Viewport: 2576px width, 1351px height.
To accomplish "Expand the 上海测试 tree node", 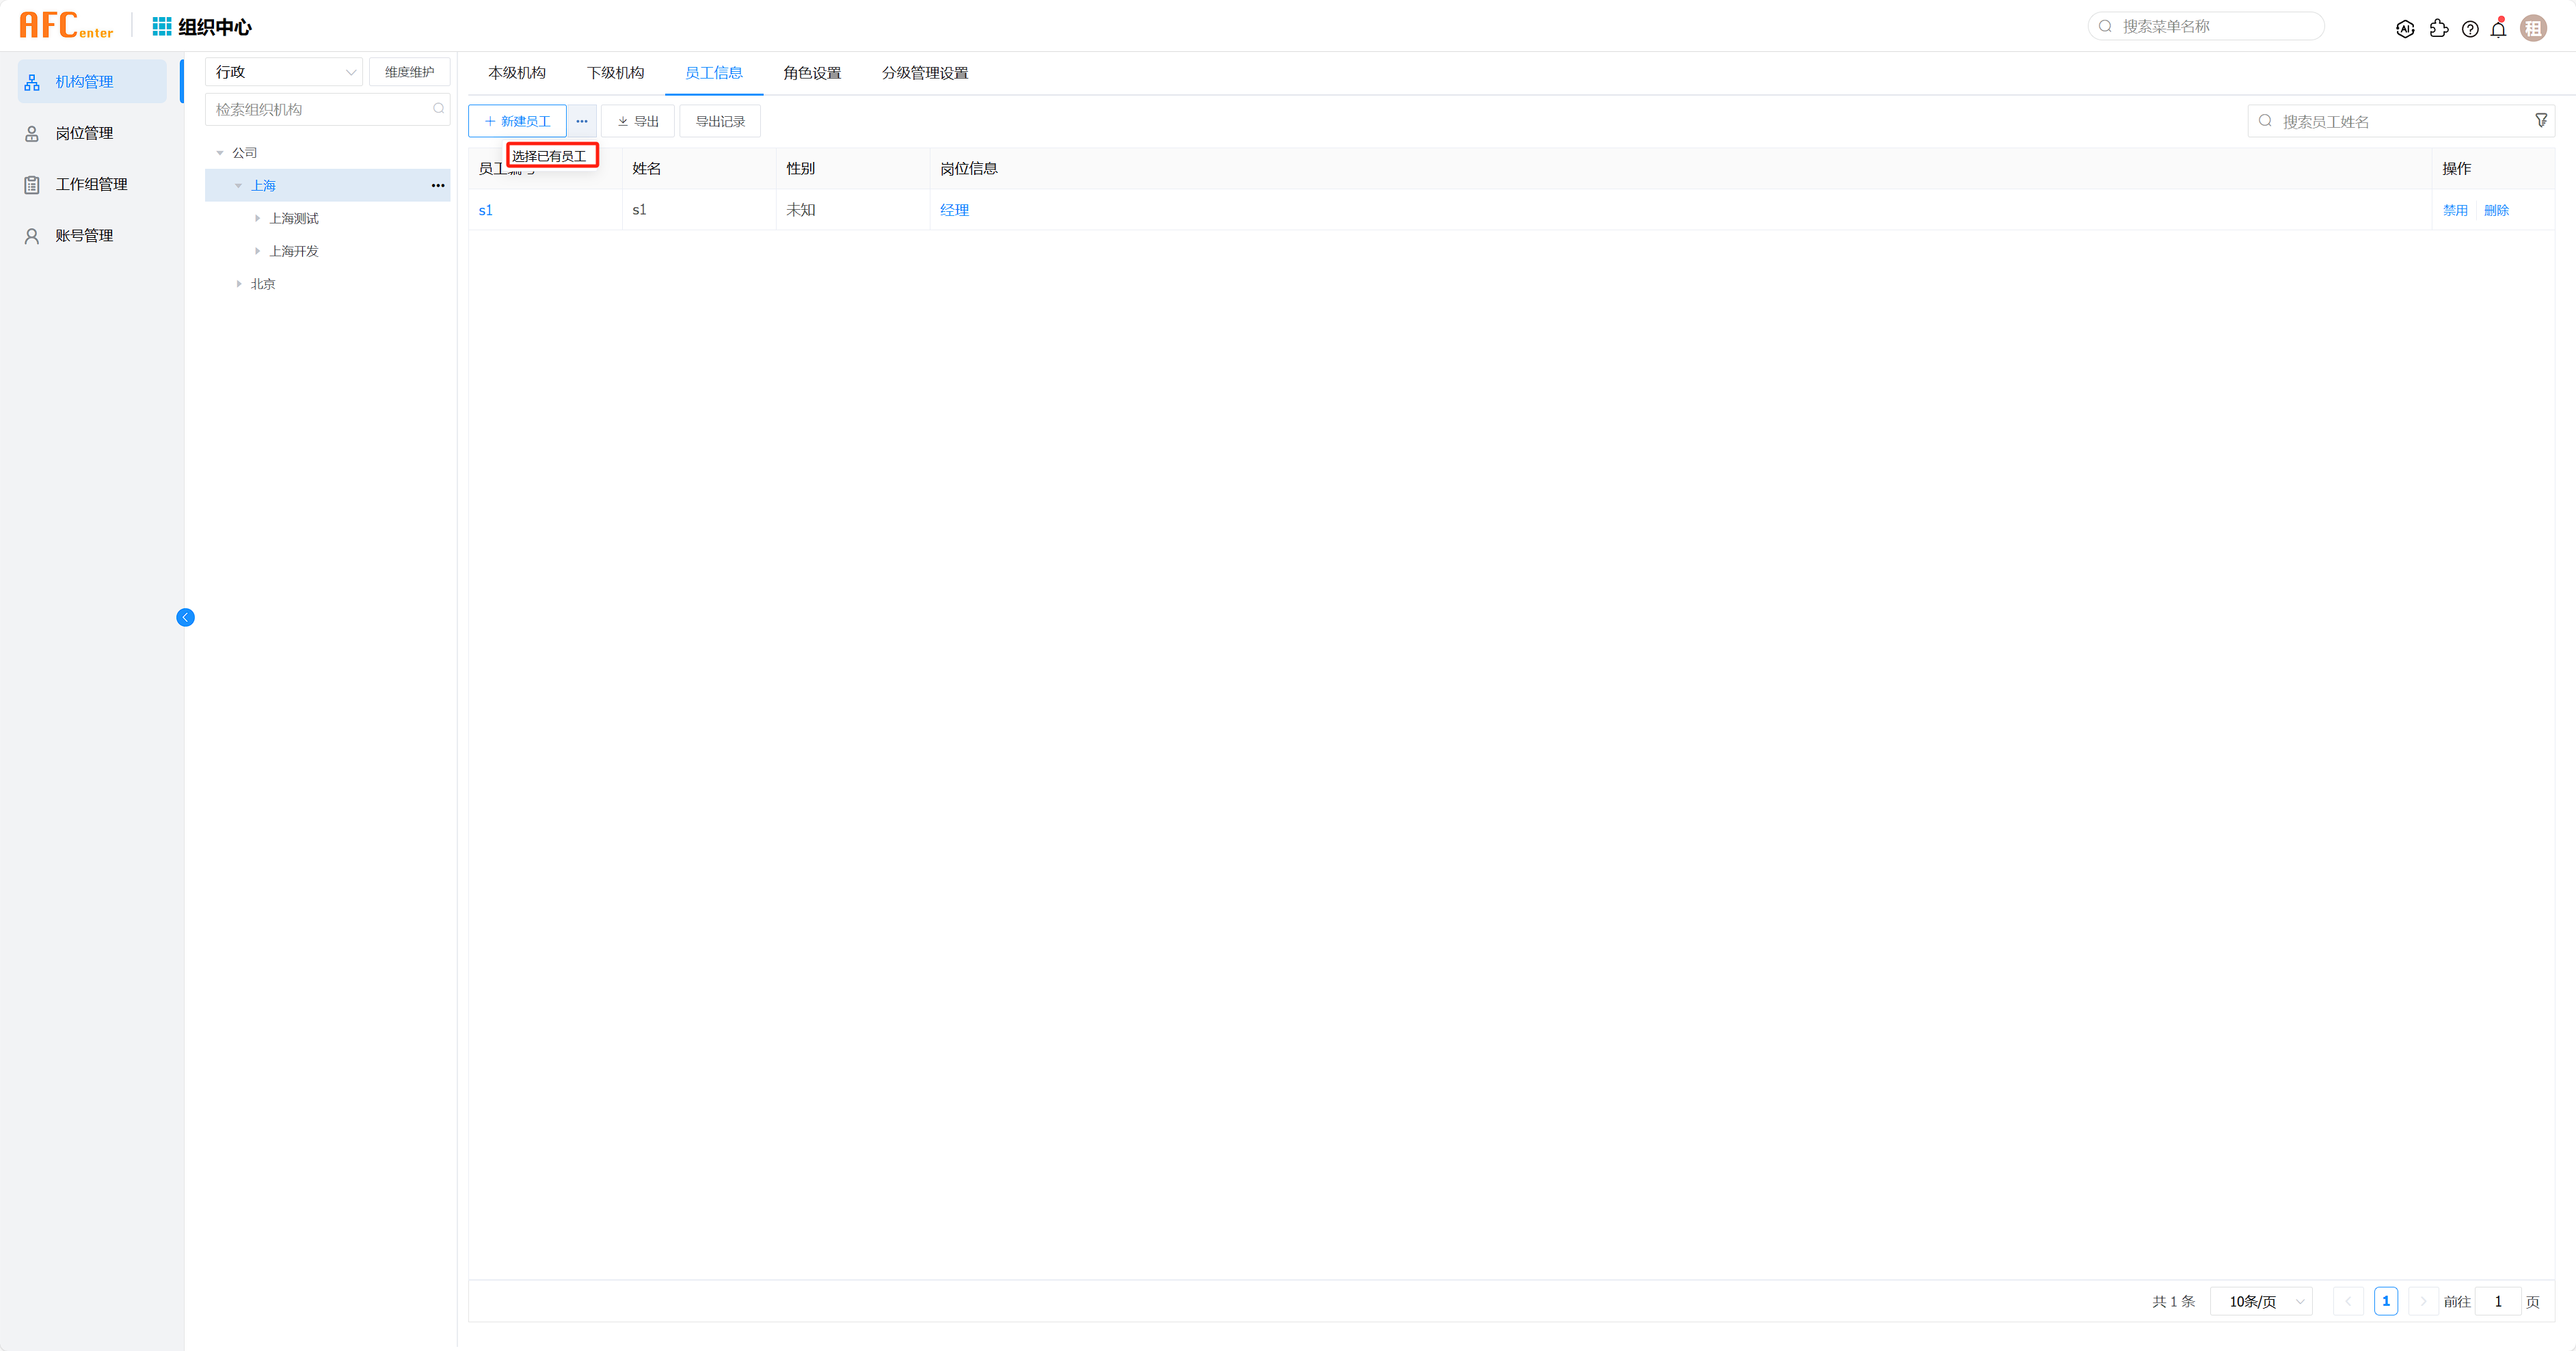I will coord(257,219).
